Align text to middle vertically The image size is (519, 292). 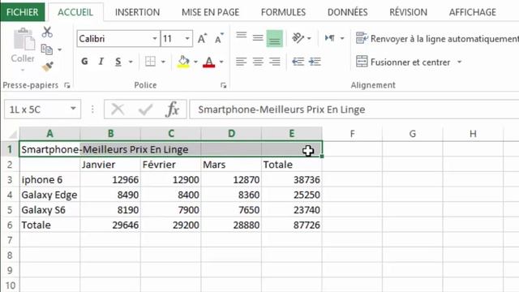[x=258, y=38]
